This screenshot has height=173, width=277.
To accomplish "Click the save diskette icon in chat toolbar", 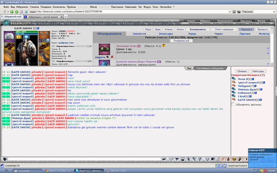I will pyautogui.click(x=183, y=159).
